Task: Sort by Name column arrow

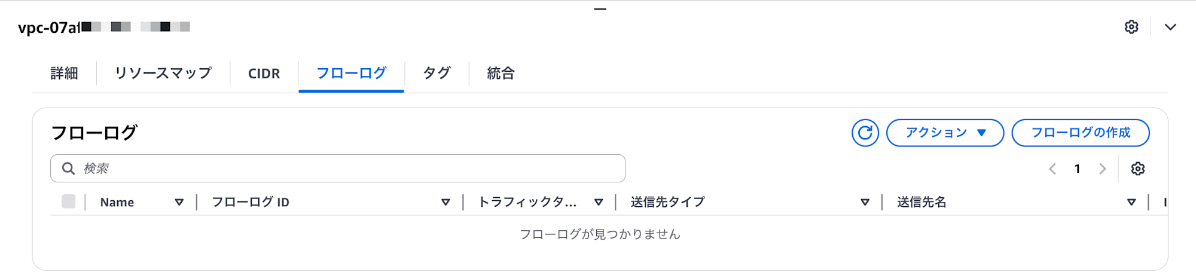Action: click(x=179, y=202)
